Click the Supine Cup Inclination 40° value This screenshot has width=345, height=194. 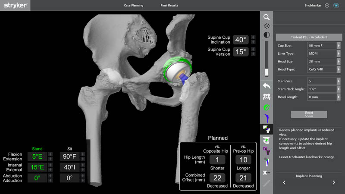coord(241,40)
